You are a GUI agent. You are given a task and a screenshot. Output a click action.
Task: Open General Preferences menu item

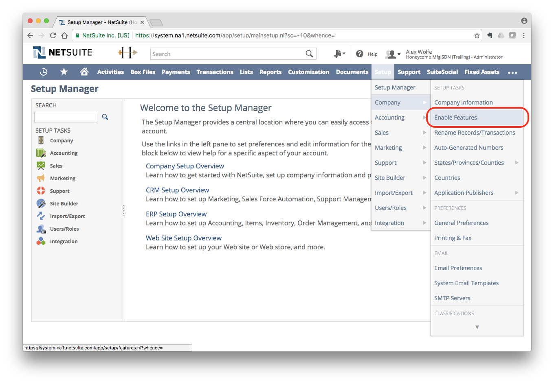point(477,223)
